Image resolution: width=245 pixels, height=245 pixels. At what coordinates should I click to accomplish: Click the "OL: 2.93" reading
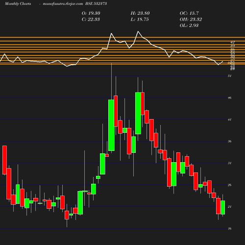point(189,25)
